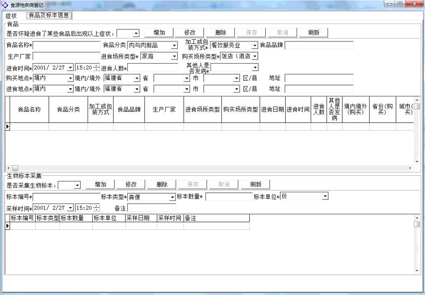Click the food grid row selector arrow
Screen dimensions: 425x295
coord(8,126)
